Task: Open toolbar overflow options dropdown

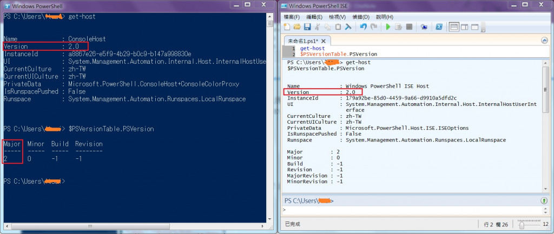Action: pyautogui.click(x=483, y=28)
